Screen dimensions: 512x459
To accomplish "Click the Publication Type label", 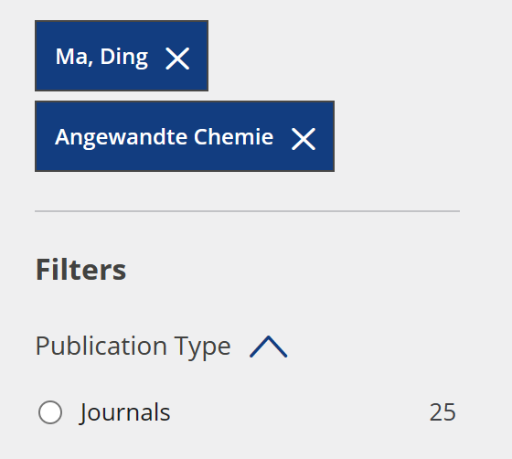I will (x=133, y=347).
